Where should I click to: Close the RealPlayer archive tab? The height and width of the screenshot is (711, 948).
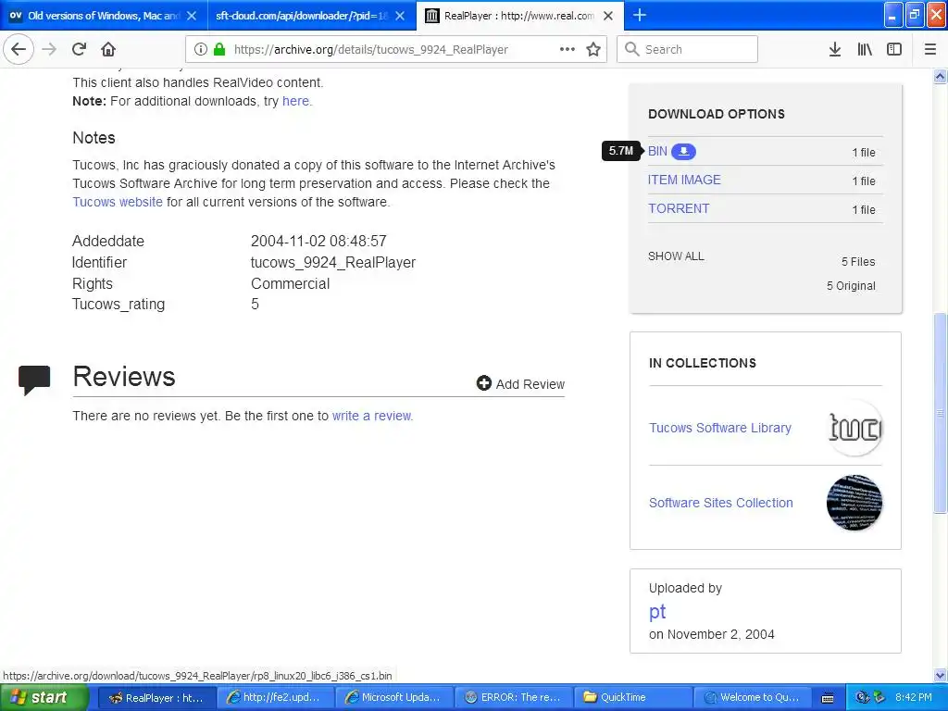pos(609,16)
